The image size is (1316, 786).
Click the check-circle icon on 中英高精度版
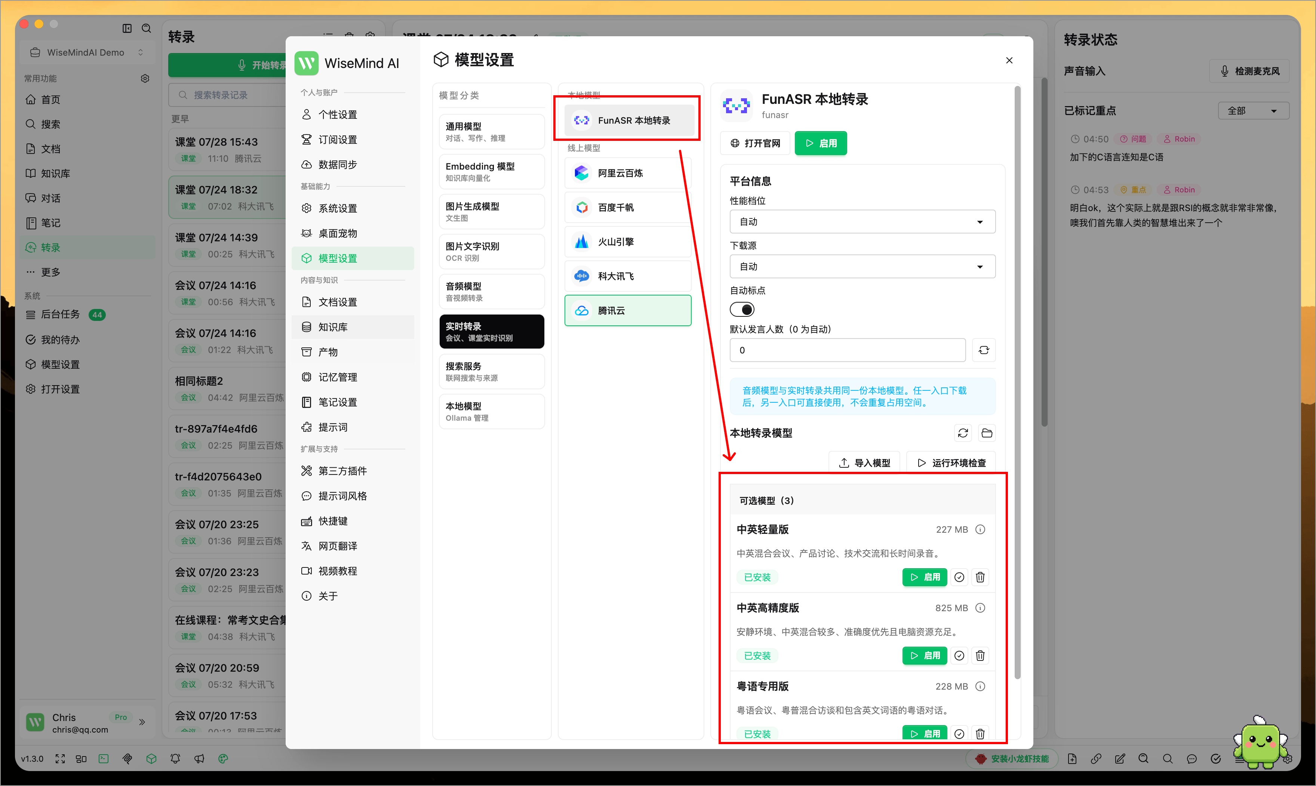click(959, 656)
